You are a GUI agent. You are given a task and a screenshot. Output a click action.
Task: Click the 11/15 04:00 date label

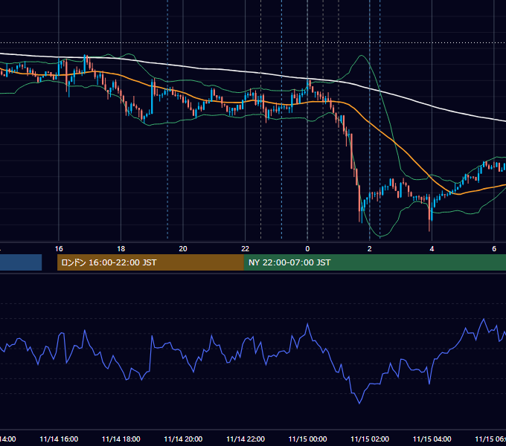coord(432,439)
